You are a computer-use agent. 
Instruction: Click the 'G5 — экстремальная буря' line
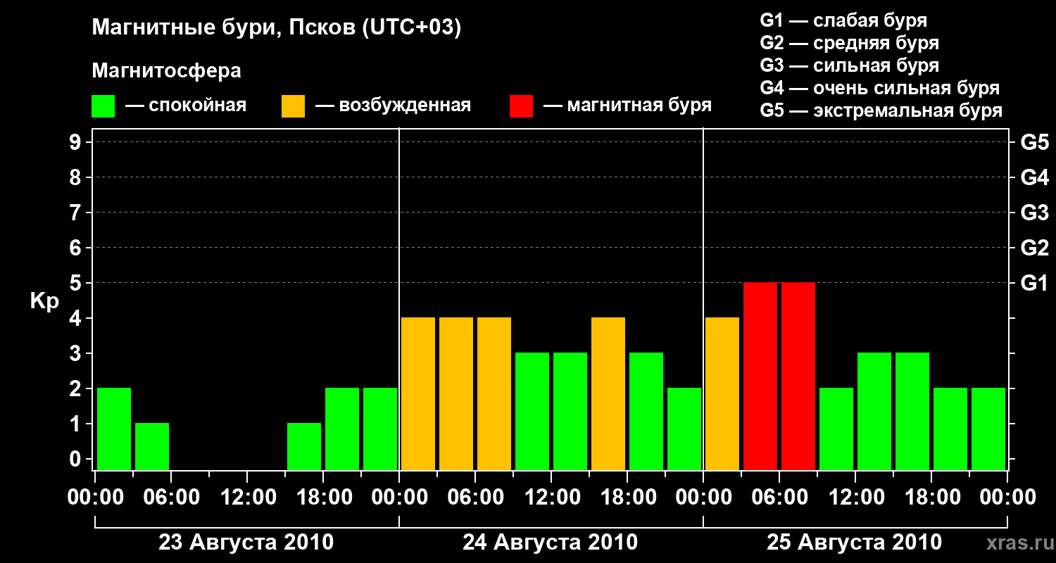click(x=881, y=110)
